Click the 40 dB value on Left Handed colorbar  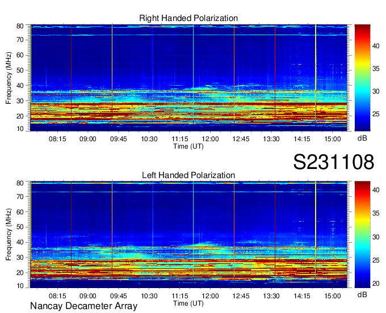coord(376,190)
